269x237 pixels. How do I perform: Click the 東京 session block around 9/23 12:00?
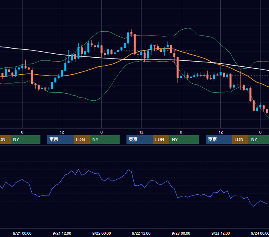tap(219, 139)
